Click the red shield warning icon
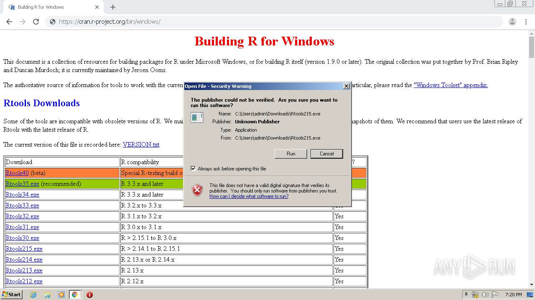The height and width of the screenshot is (300, 535). [x=197, y=190]
